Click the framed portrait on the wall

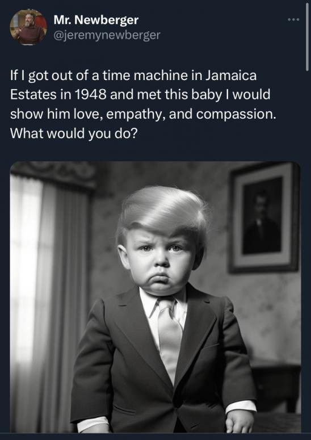point(264,217)
